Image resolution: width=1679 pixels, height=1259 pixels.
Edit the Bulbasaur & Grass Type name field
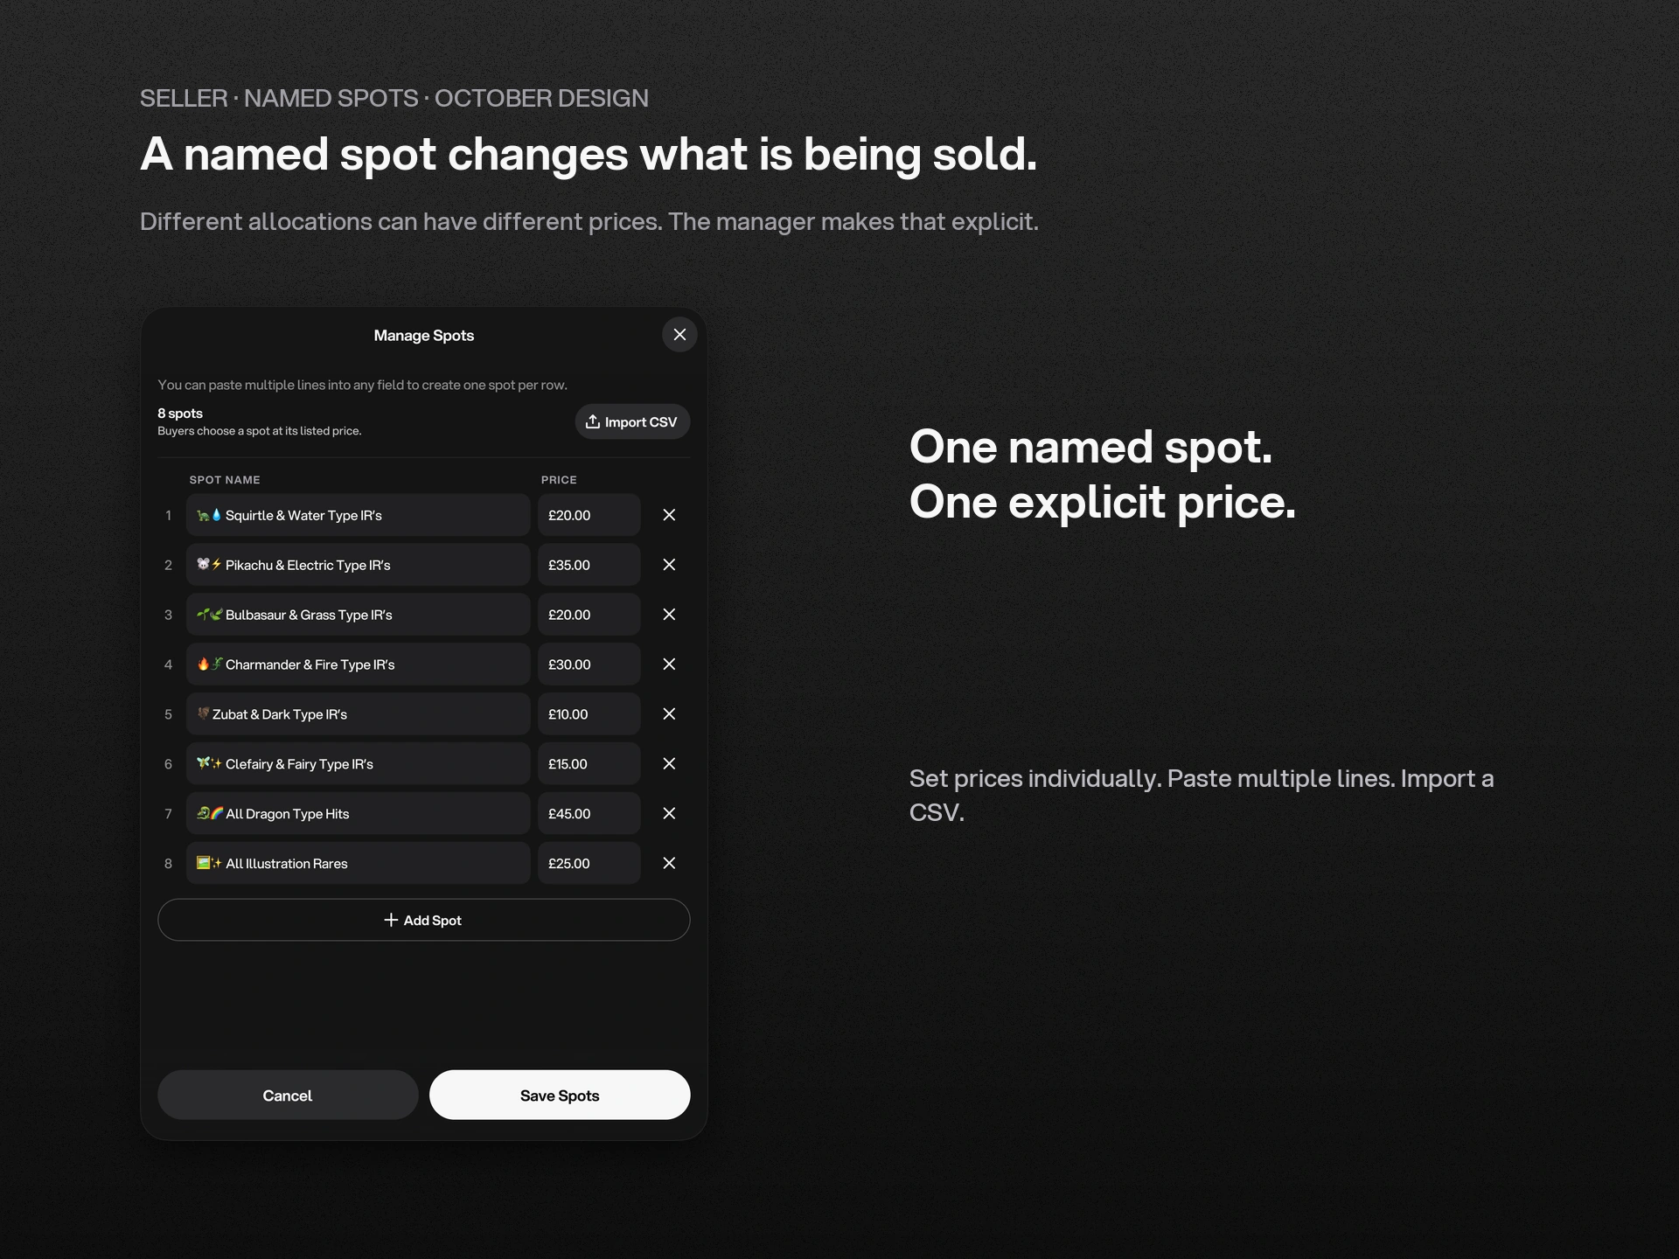[359, 615]
